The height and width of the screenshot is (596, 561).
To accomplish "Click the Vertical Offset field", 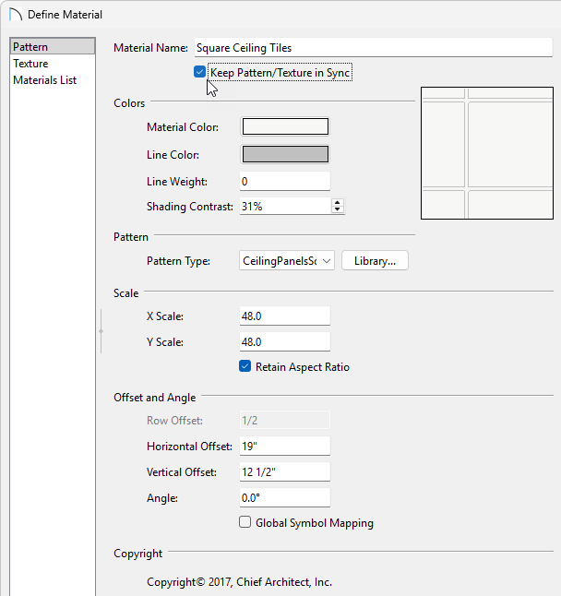I will click(284, 472).
